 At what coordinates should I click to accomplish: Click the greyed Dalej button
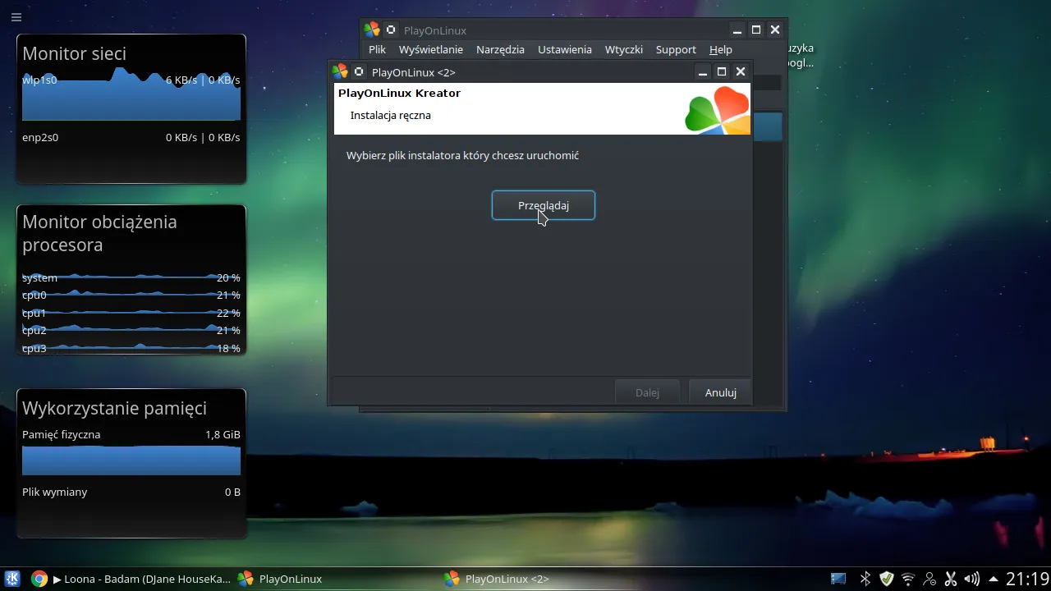[647, 392]
